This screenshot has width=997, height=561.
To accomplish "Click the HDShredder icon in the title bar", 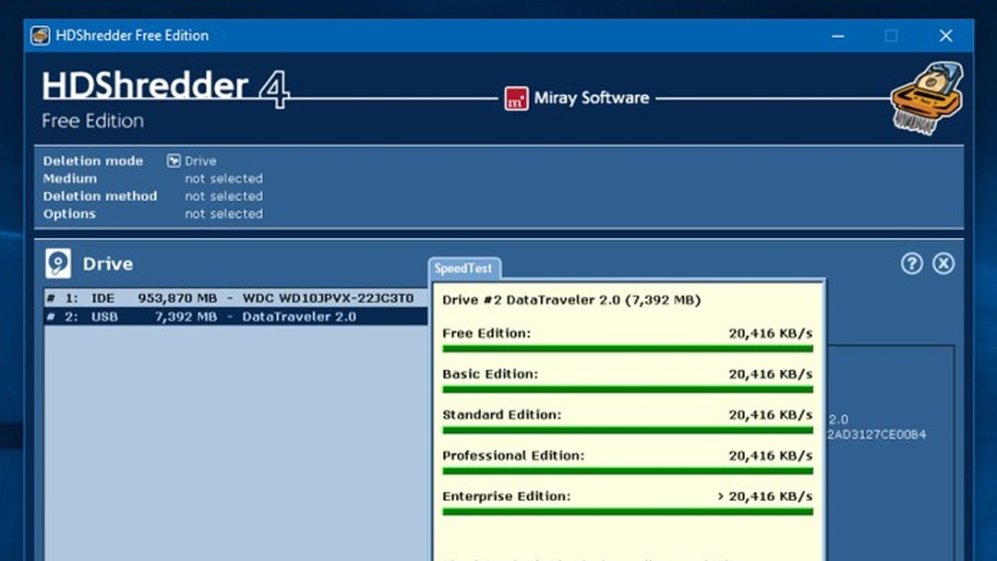I will [x=39, y=35].
